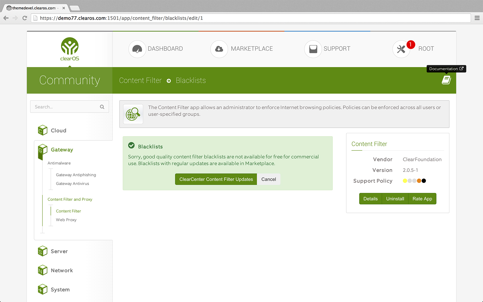Viewport: 483px width, 302px height.
Task: Click the breadcrumb arrow icon
Action: click(x=169, y=81)
